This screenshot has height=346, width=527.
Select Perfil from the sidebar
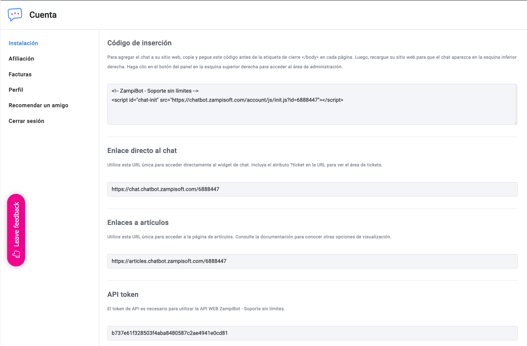16,90
